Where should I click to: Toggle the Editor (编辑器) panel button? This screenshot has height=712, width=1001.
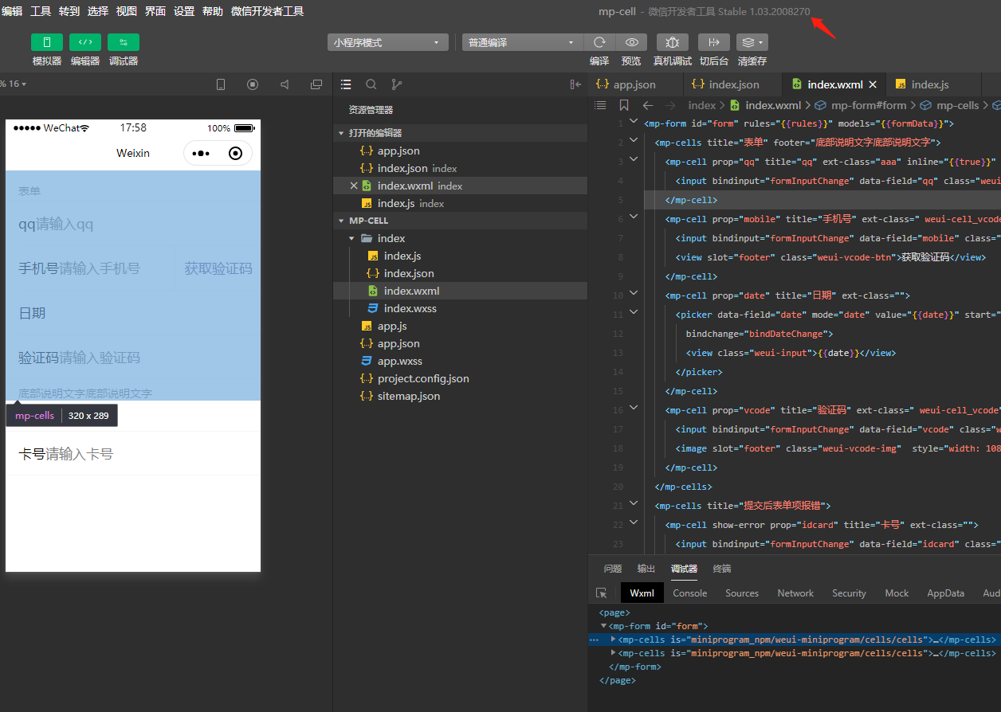tap(85, 42)
